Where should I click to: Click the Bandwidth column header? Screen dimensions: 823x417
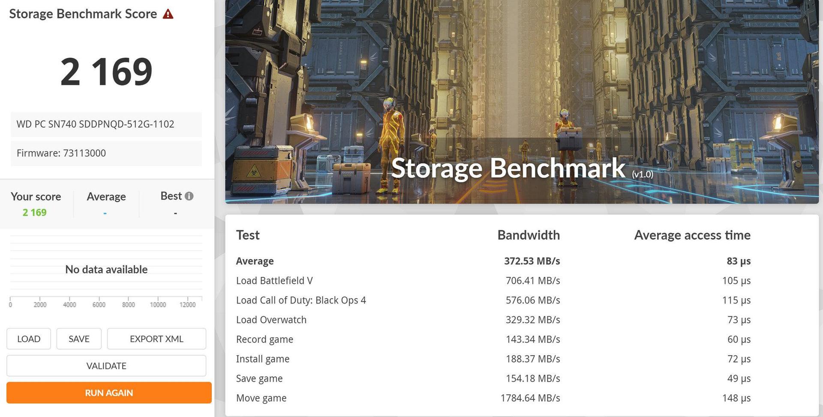point(529,235)
